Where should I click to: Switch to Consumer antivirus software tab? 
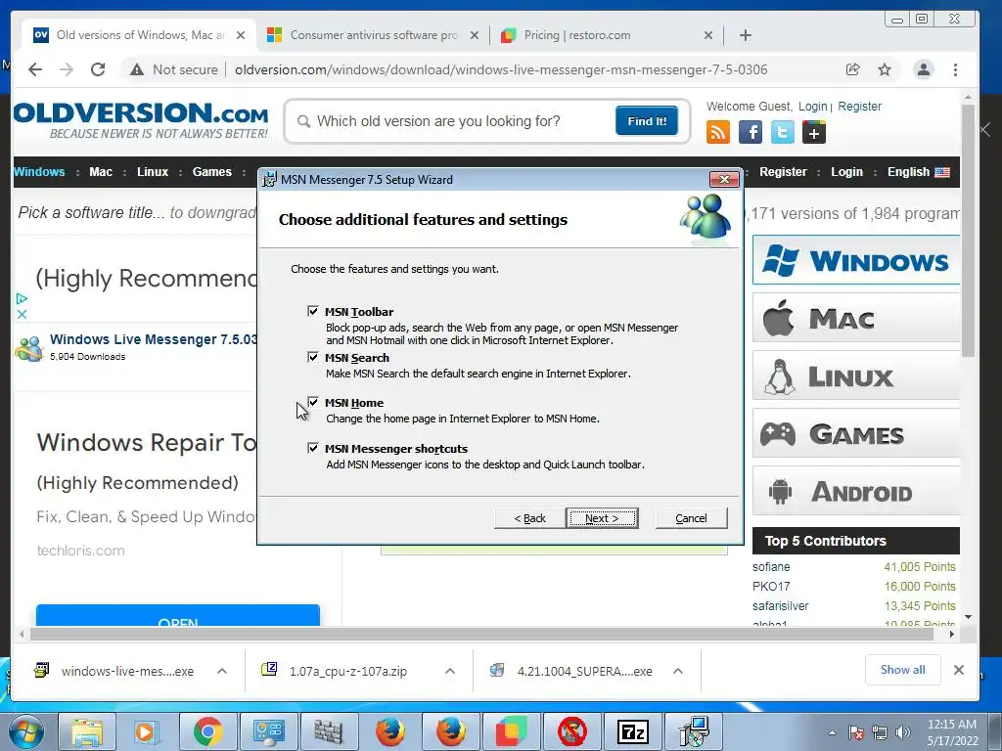(x=373, y=35)
